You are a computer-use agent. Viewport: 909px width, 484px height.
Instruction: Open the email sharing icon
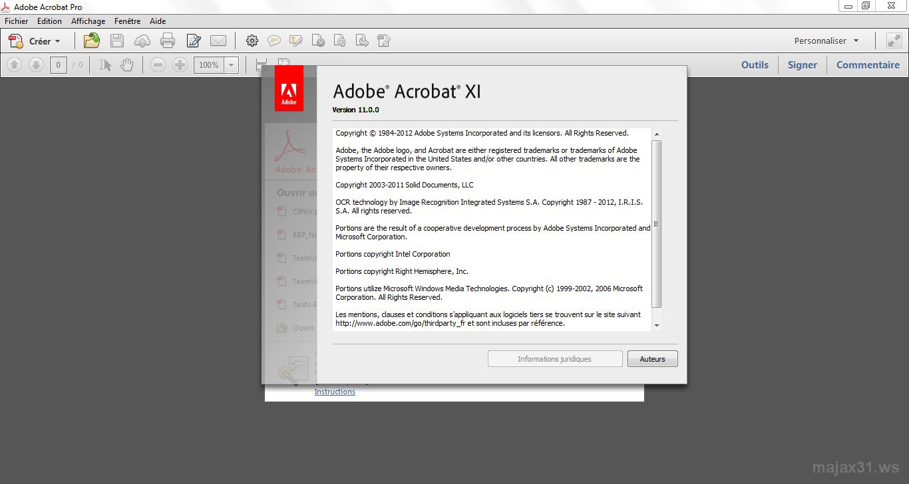[x=219, y=41]
